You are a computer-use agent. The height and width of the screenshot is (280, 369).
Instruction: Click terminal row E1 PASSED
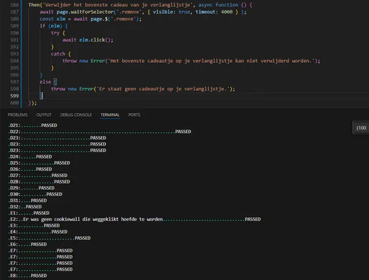pyautogui.click(x=29, y=213)
